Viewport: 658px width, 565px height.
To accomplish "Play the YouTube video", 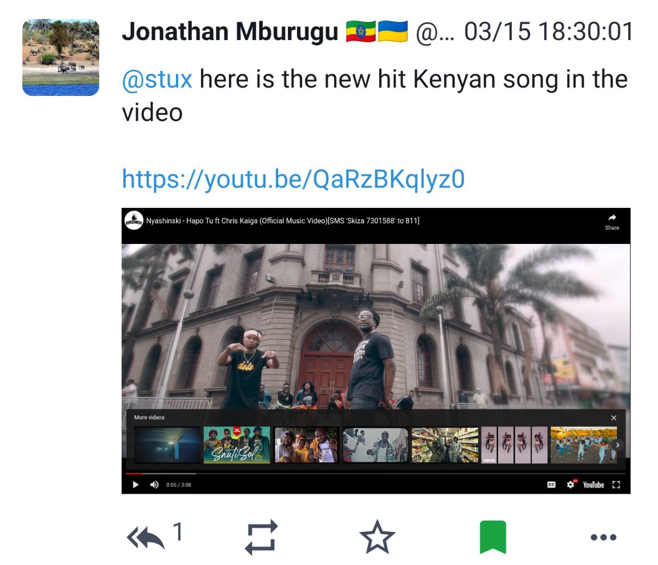I will tap(135, 485).
